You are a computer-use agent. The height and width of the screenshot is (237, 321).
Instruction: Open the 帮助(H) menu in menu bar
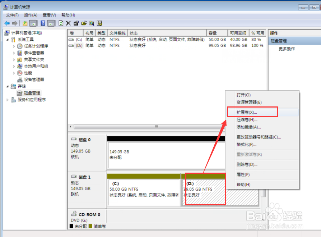[x=68, y=15]
